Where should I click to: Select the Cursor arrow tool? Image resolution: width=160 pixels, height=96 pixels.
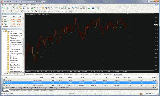tap(4, 11)
